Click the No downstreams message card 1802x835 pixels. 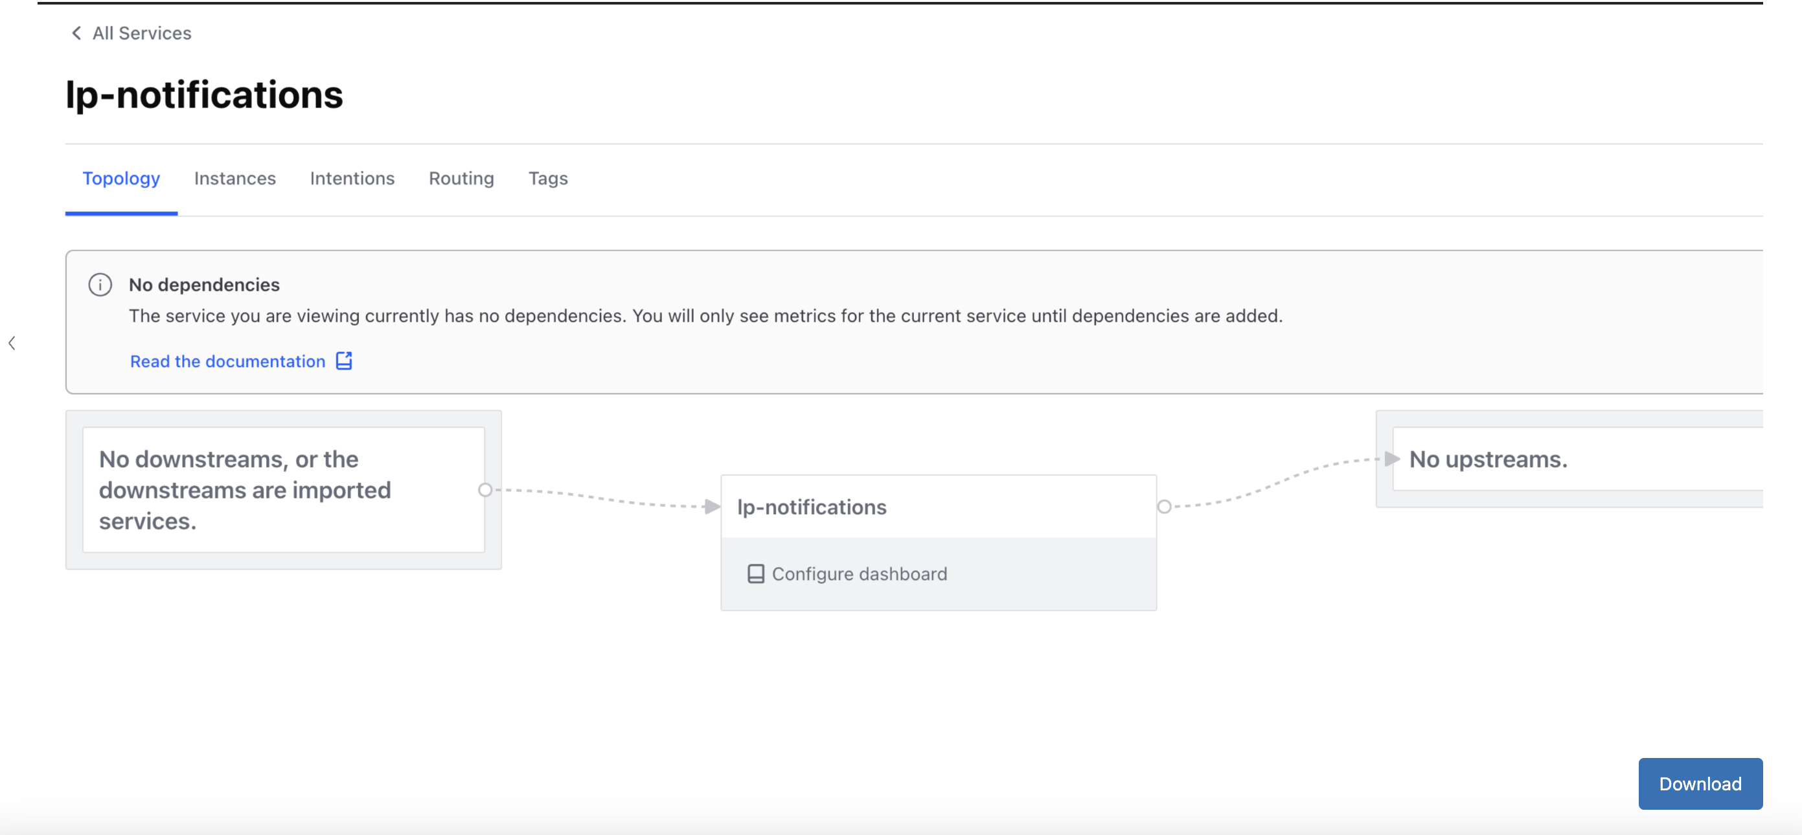click(283, 489)
